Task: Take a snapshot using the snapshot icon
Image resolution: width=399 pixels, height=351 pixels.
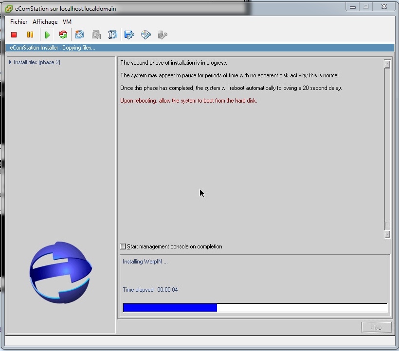Action: [x=80, y=35]
